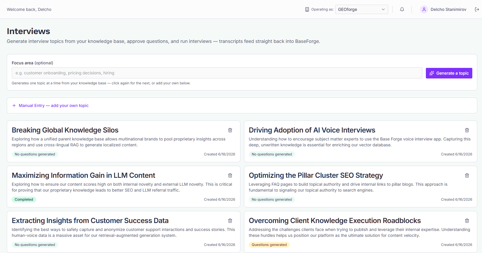Click Created 6/18/2026 date text
Screen dimensions: 482x253
pyautogui.click(x=220, y=154)
